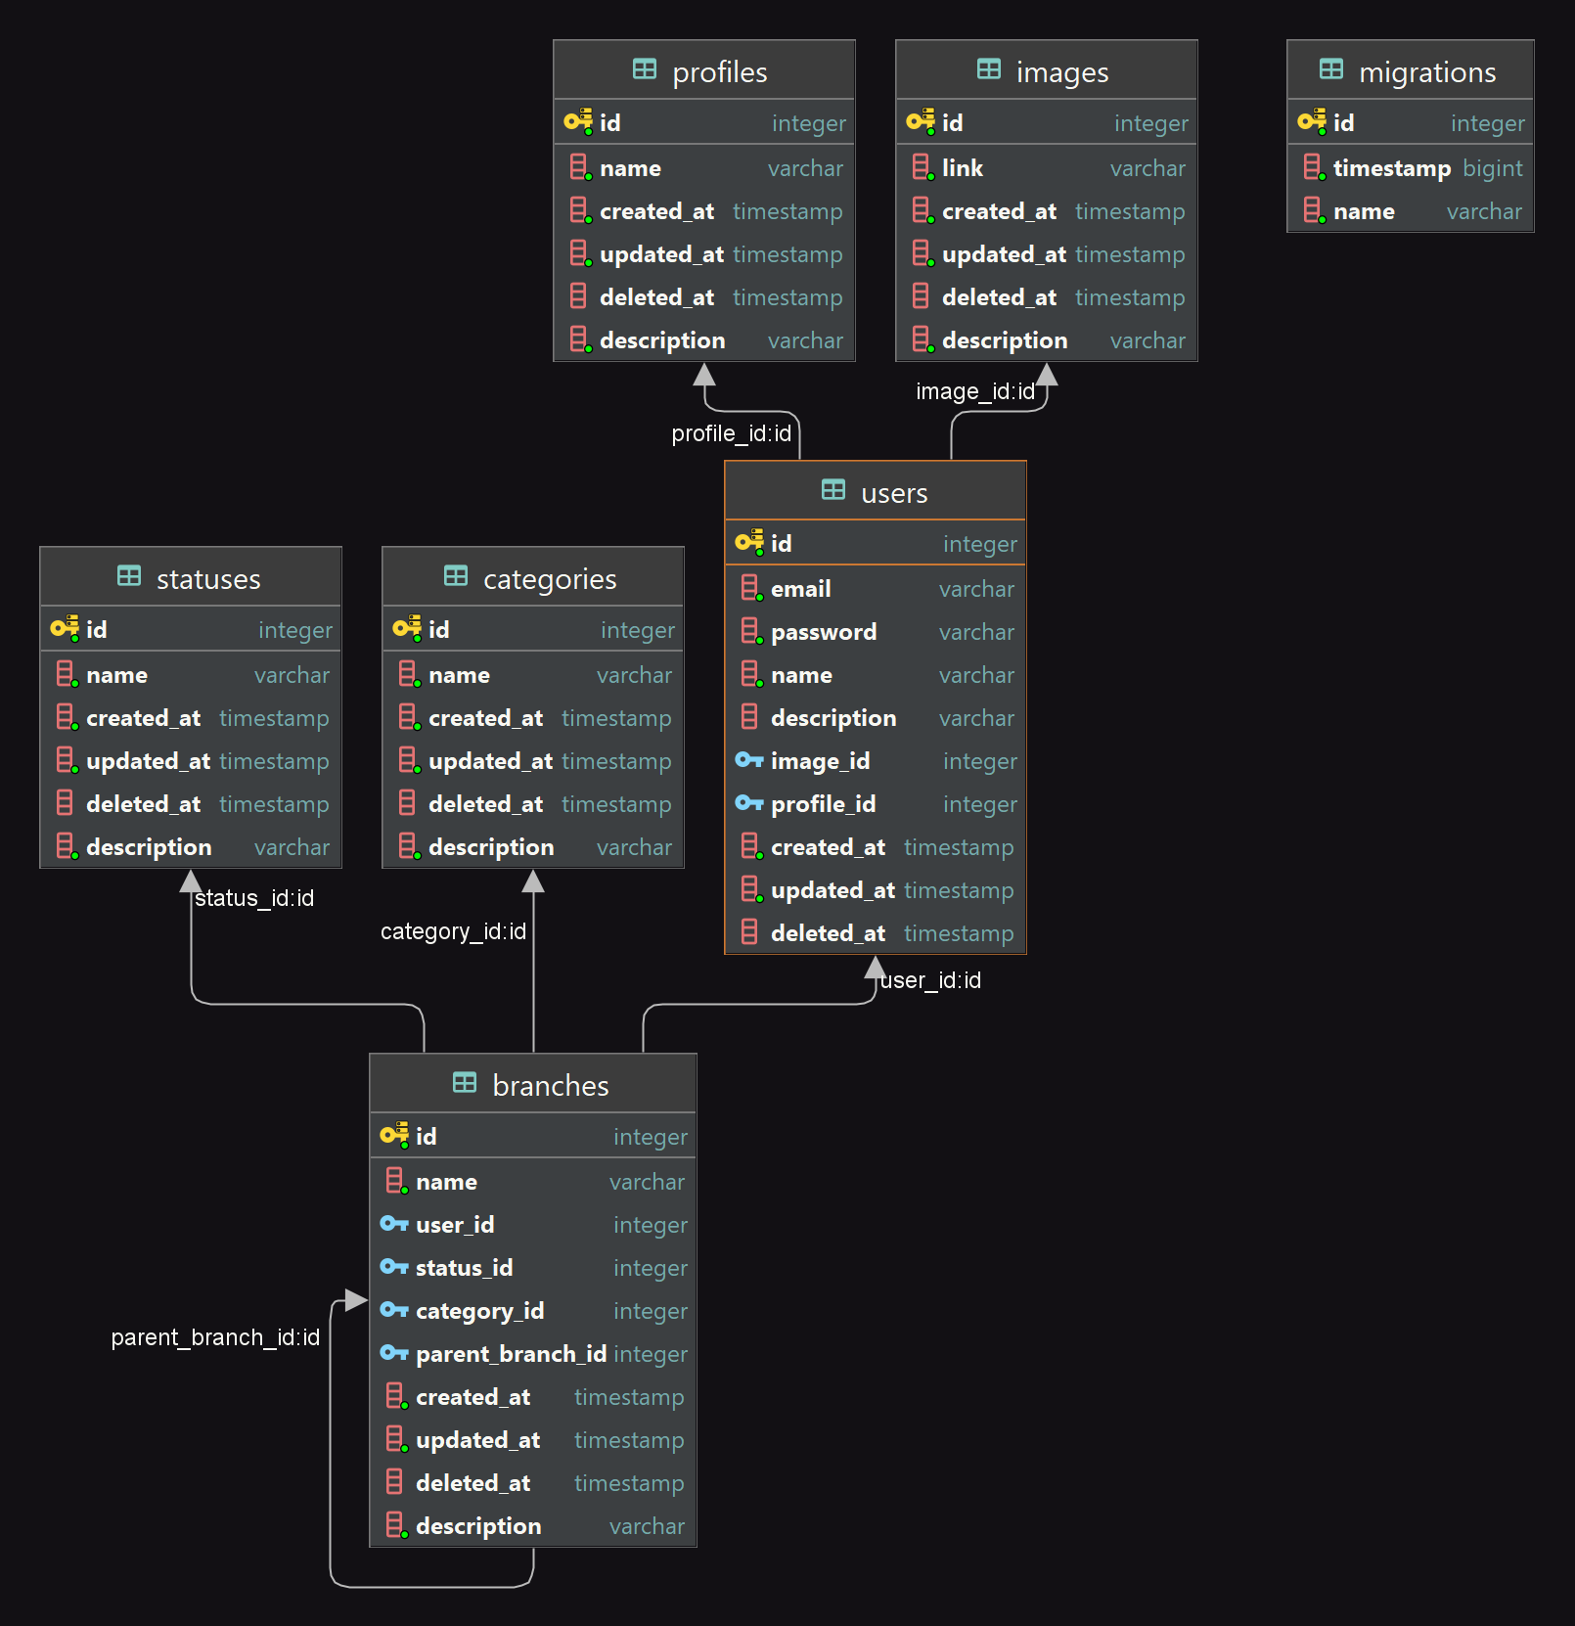This screenshot has height=1626, width=1575.
Task: Click the profile_id:id relationship label
Action: tap(732, 433)
